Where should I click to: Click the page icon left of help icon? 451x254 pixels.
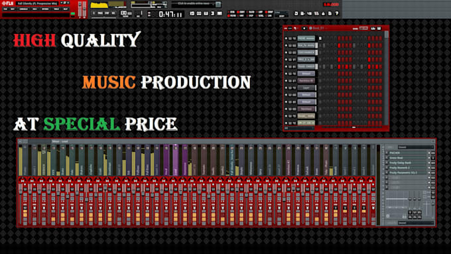click(330, 13)
